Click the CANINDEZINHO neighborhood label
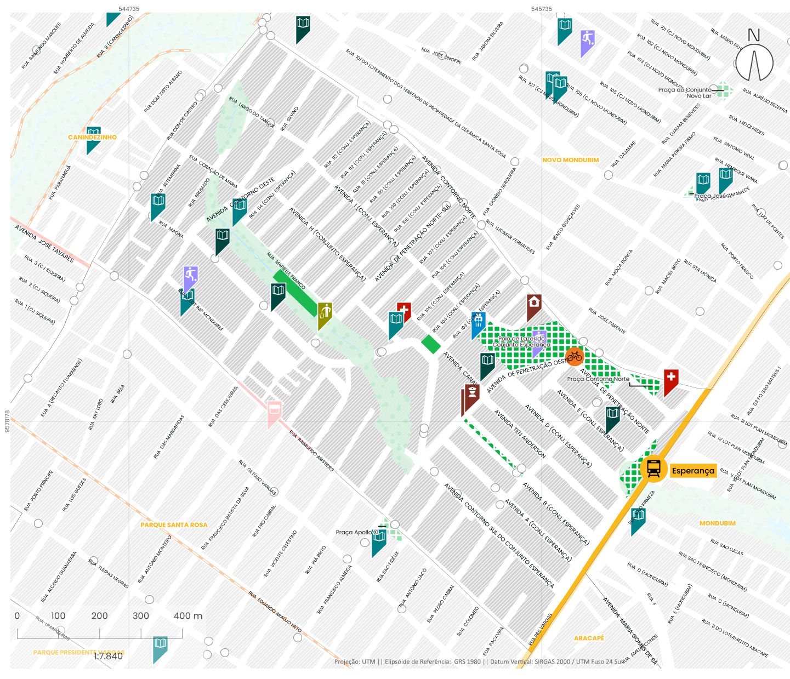790x679 pixels. (x=92, y=137)
